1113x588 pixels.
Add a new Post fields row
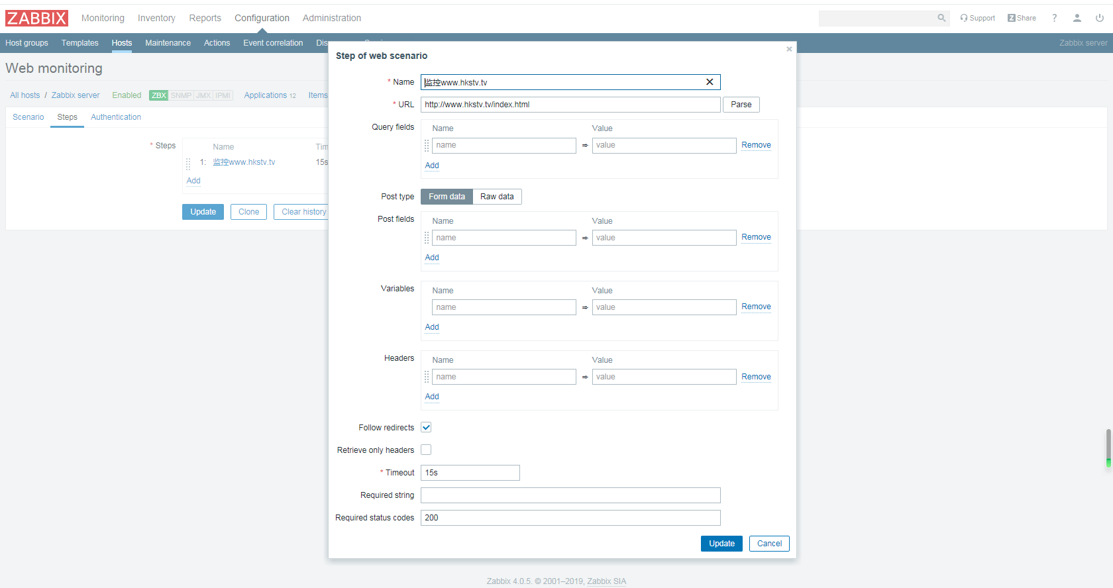pyautogui.click(x=432, y=258)
